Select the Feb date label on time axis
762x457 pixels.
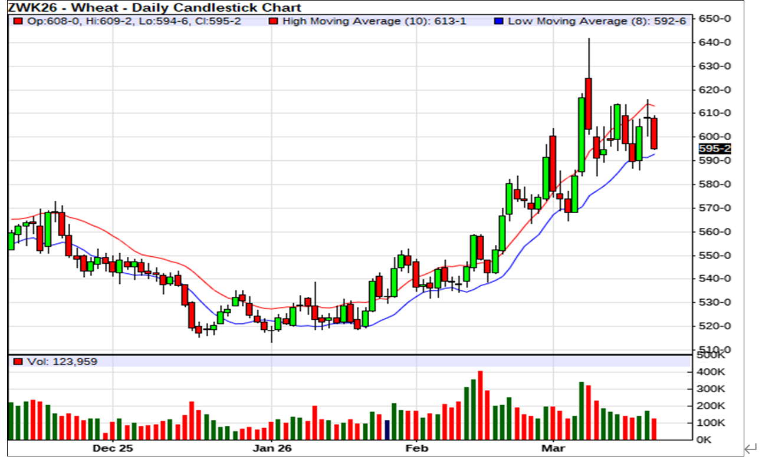click(416, 448)
